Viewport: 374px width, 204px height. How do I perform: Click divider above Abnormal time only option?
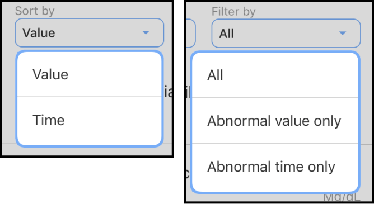(x=275, y=143)
